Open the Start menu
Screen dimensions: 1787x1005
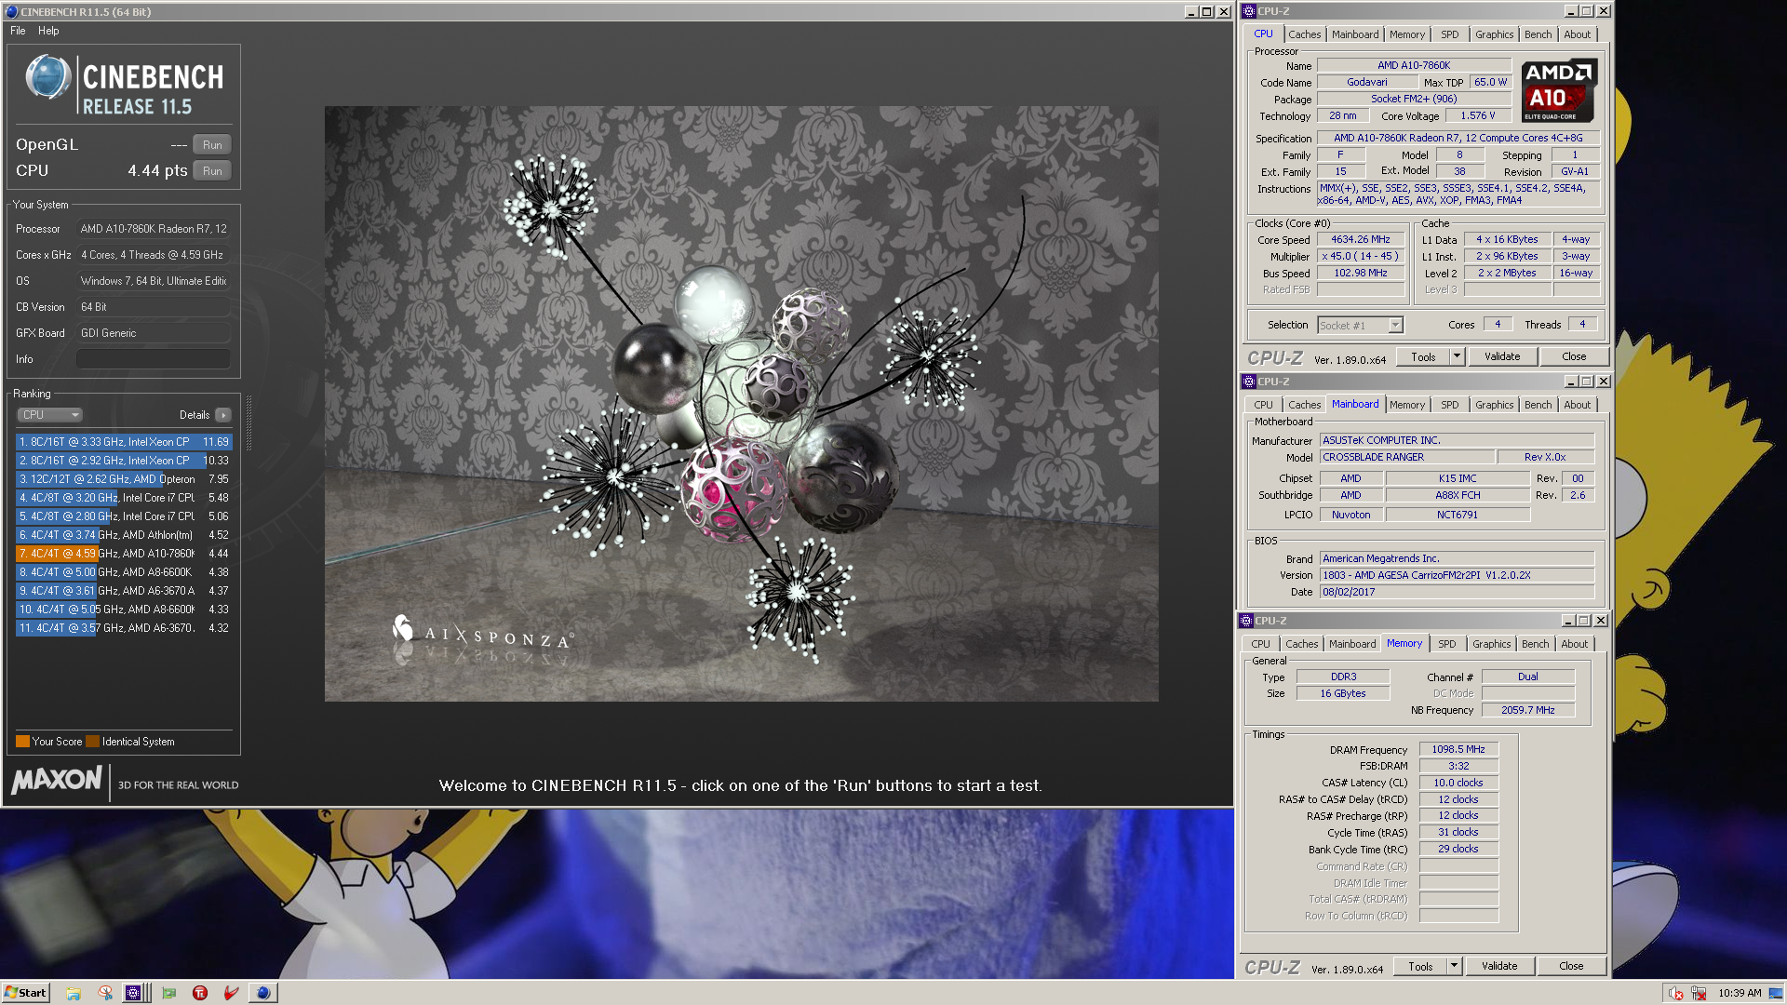(x=25, y=993)
